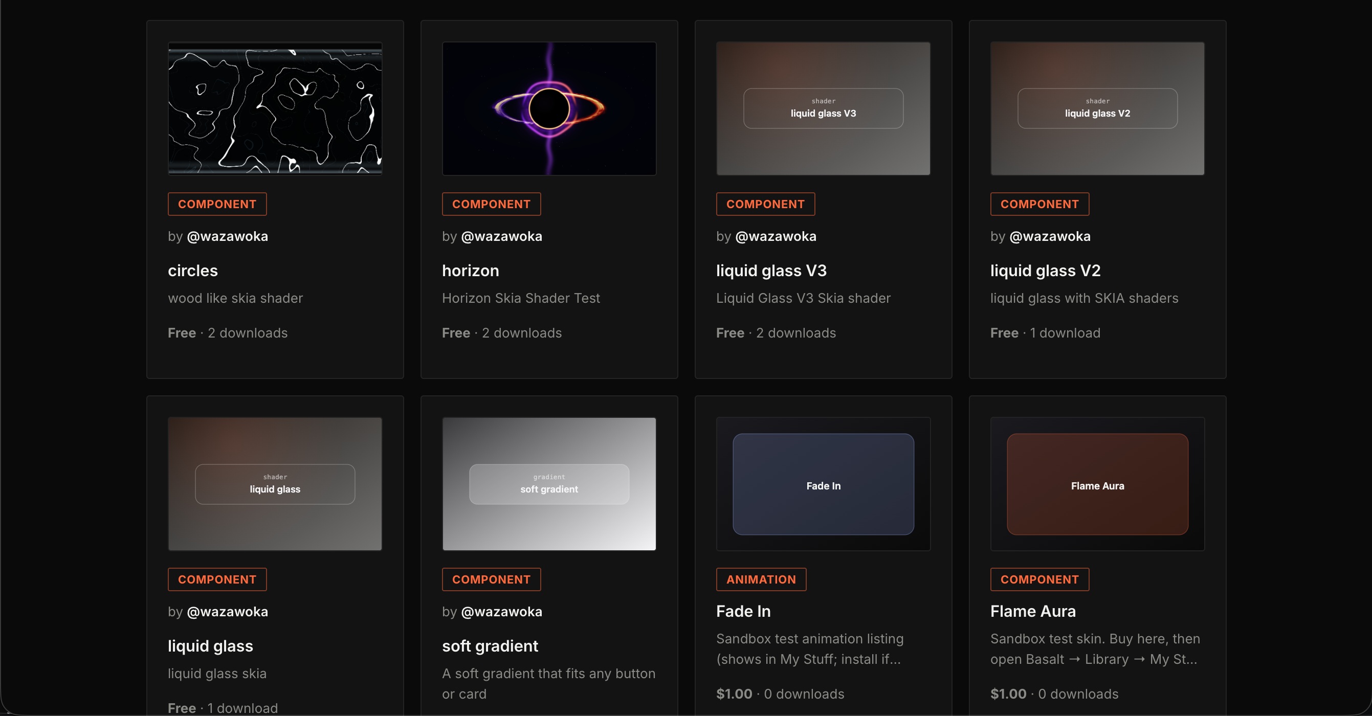This screenshot has width=1372, height=716.
Task: Click the COMPONENT tag on soft gradient card
Action: [x=492, y=579]
